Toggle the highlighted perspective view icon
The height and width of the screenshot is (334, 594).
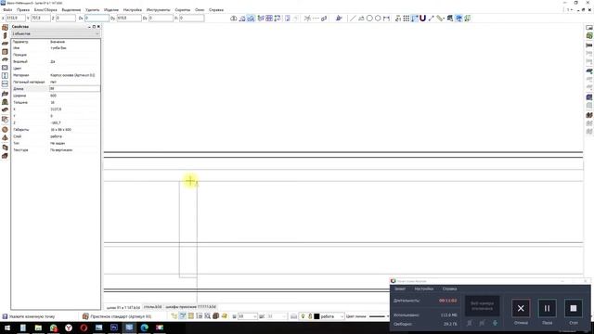click(x=251, y=19)
